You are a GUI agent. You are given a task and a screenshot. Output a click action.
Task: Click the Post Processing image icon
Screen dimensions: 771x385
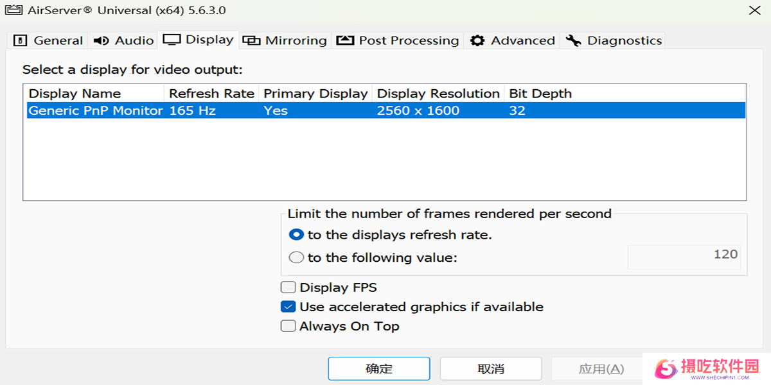click(345, 41)
